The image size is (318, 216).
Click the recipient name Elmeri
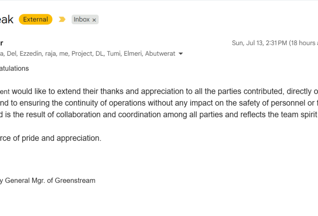click(x=133, y=54)
